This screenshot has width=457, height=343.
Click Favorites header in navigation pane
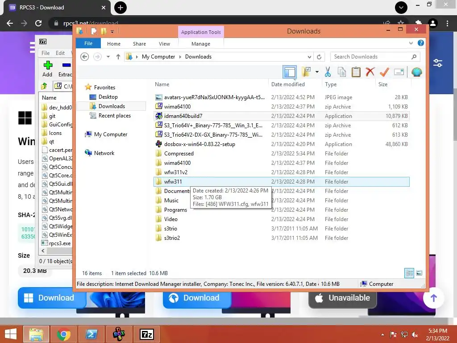tap(104, 87)
